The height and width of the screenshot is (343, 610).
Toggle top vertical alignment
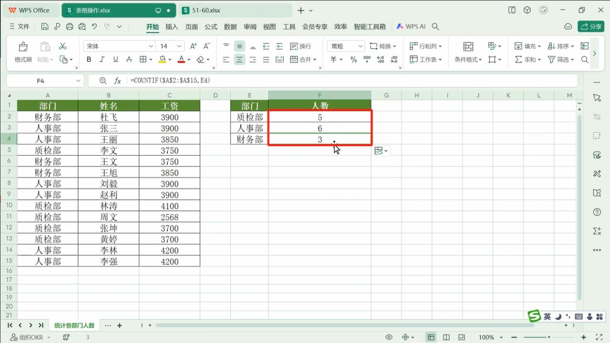pos(226,46)
